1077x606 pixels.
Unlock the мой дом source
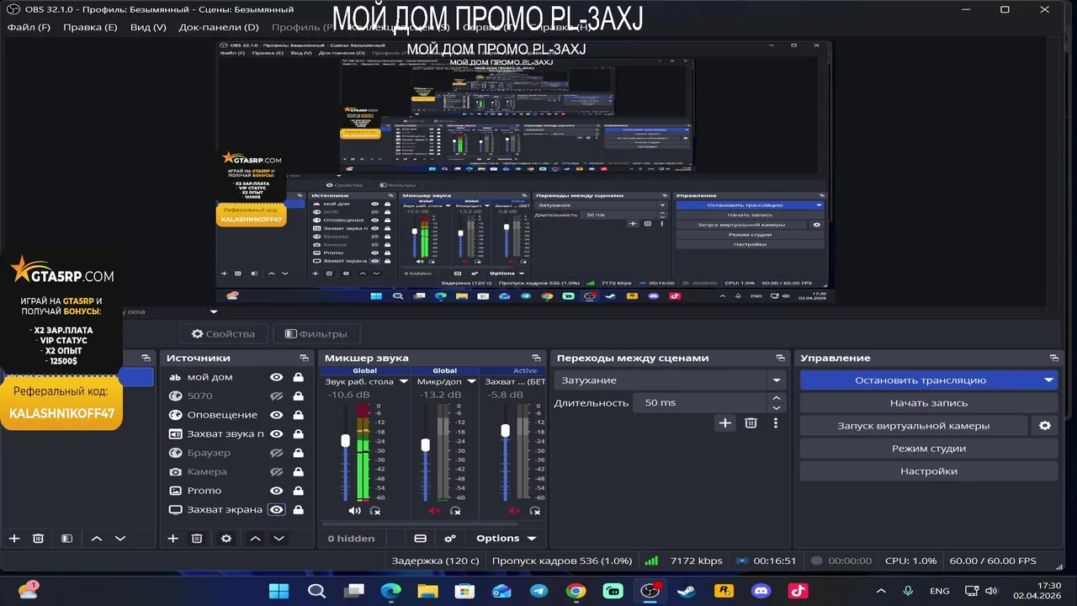[298, 377]
